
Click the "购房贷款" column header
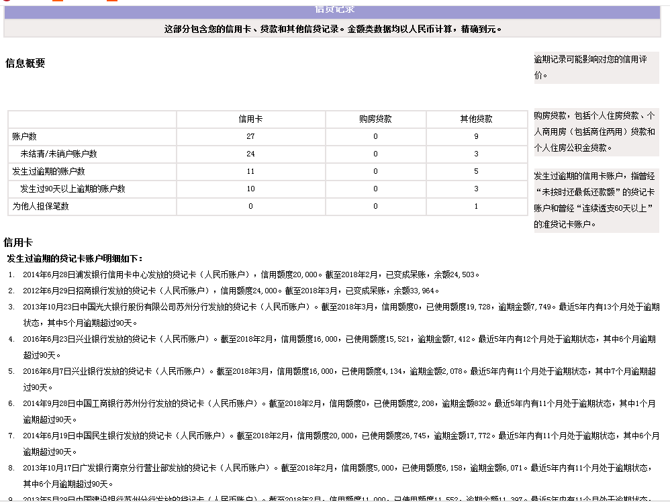coord(375,119)
